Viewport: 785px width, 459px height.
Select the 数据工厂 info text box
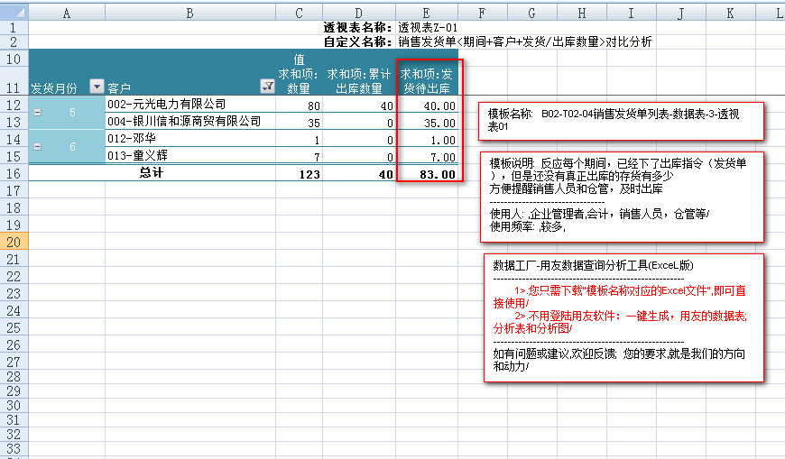point(621,317)
